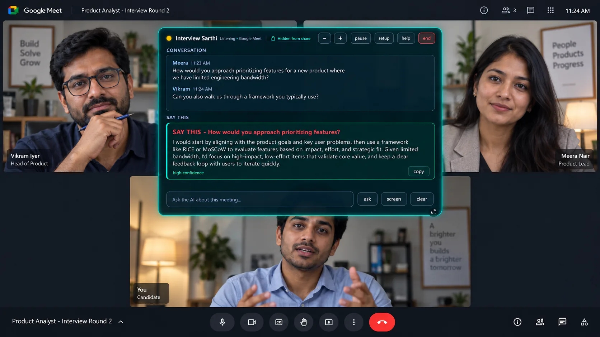Focus the Ask the AI input field
This screenshot has height=337, width=600.
tap(260, 199)
